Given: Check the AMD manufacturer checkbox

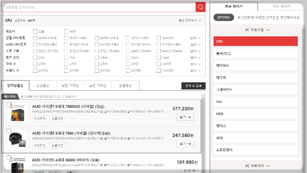Looking at the screenshot, I should point(66,32).
